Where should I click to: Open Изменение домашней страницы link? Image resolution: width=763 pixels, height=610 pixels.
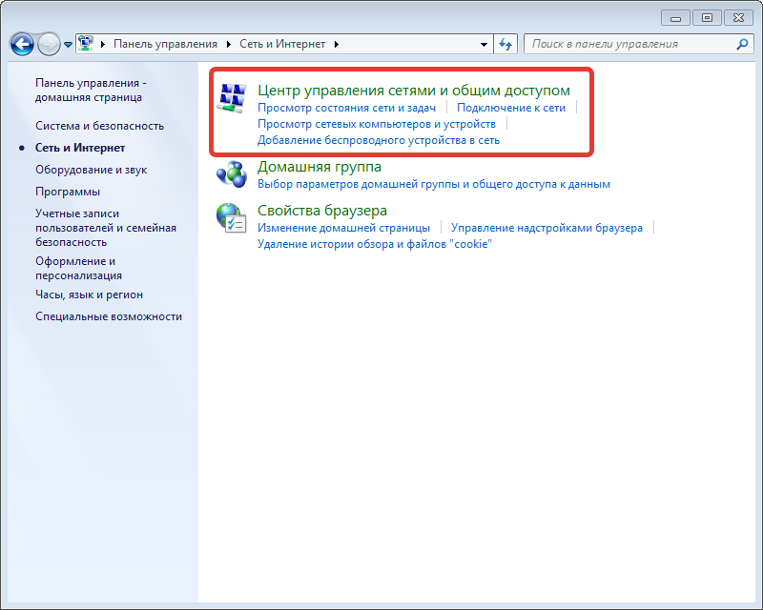coord(343,228)
